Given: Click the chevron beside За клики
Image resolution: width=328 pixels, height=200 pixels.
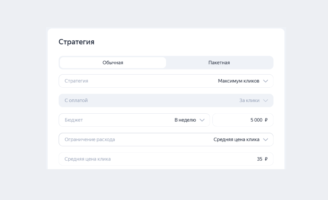Looking at the screenshot, I should coord(266,100).
